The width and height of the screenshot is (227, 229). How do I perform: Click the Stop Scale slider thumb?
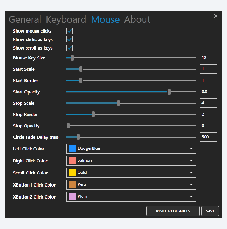coord(118,103)
